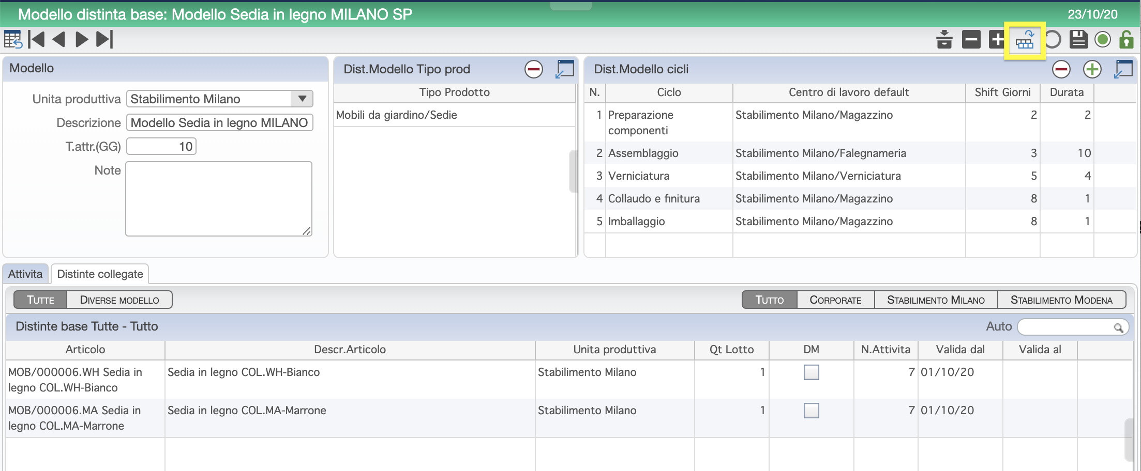Viewport: 1141px width, 471px height.
Task: Open the Unita produttiva dropdown
Action: 303,99
